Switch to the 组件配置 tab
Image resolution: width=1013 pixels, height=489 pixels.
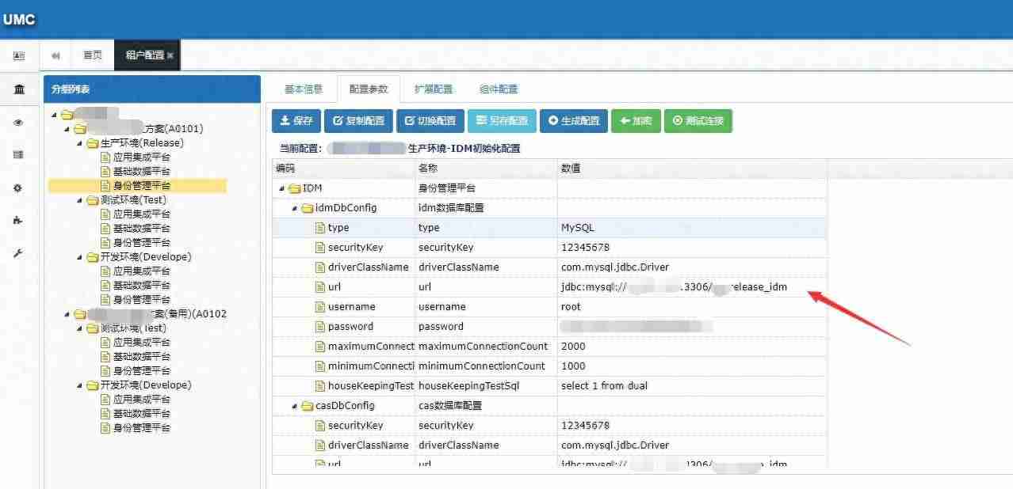pyautogui.click(x=499, y=89)
